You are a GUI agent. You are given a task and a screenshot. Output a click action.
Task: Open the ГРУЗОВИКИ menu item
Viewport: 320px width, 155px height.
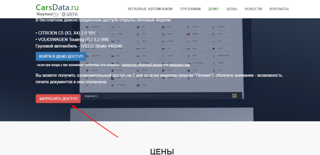coord(190,9)
